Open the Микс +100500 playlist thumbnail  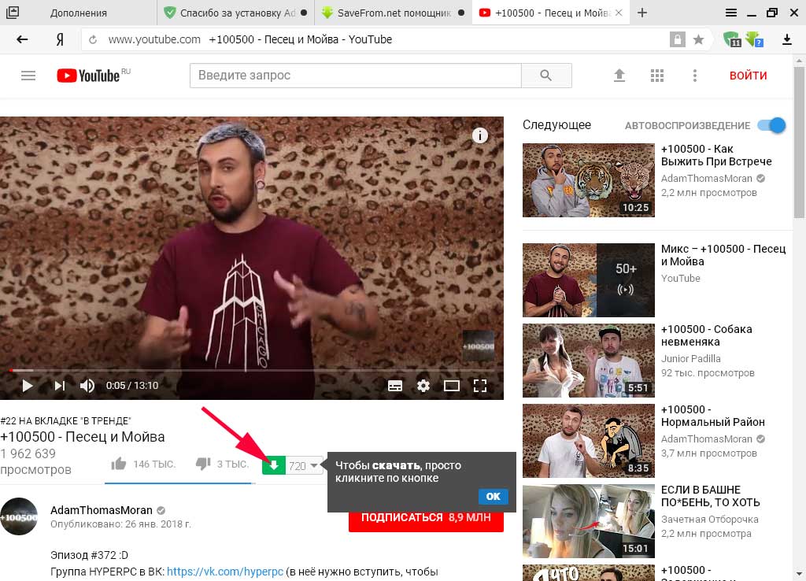click(x=589, y=280)
